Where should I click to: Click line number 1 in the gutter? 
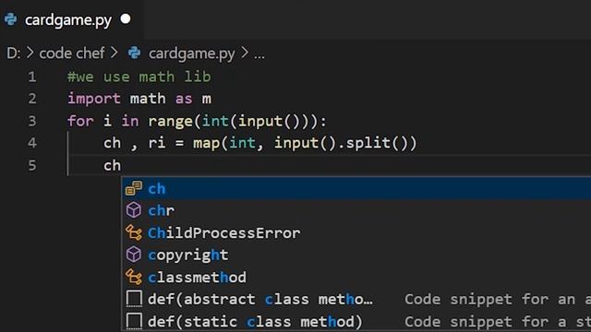tap(32, 77)
